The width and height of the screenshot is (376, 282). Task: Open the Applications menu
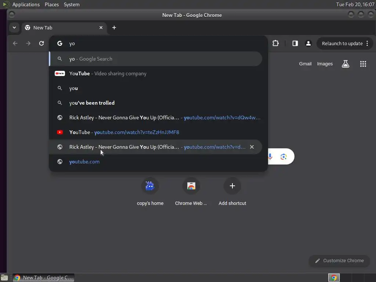(x=26, y=4)
